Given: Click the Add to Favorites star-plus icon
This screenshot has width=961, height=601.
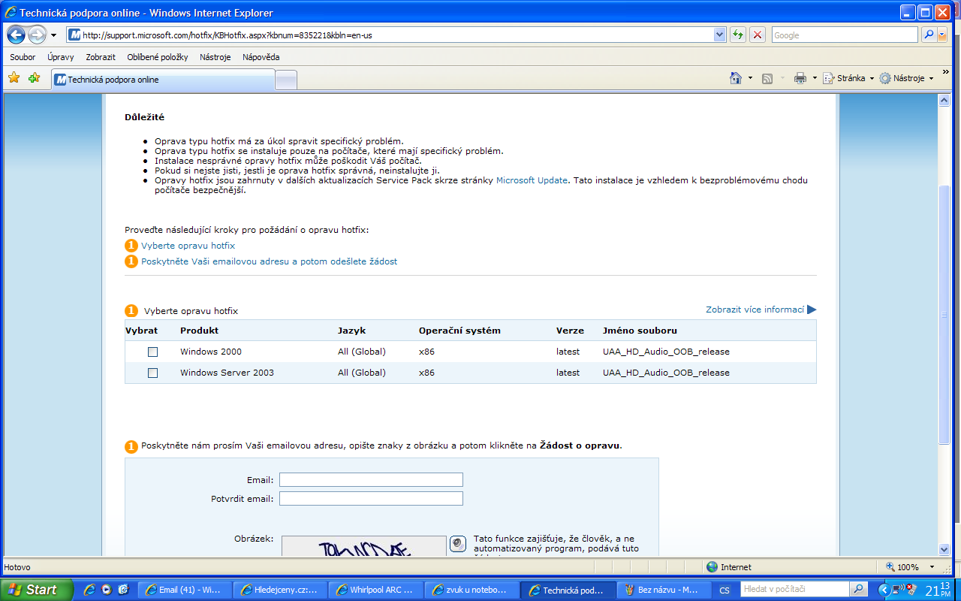Looking at the screenshot, I should point(34,77).
